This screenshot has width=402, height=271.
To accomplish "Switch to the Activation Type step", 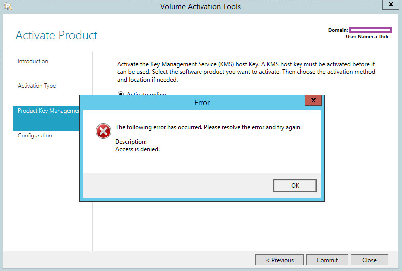I will point(37,86).
